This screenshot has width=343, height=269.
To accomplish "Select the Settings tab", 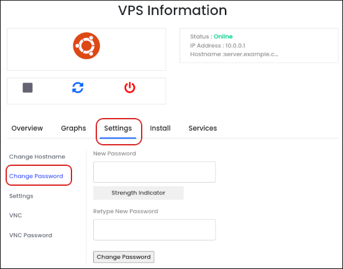I will [118, 129].
